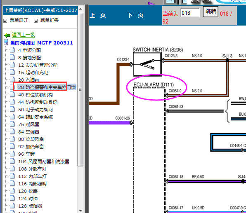
Task: Click the page icon for 12 发动机管理分配
Action: pos(12,65)
